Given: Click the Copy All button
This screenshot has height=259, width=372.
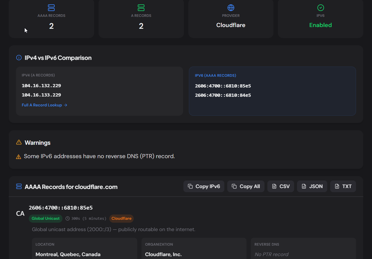Looking at the screenshot, I should coord(246,186).
